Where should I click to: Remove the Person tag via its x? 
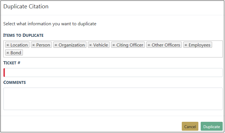tap(33, 45)
